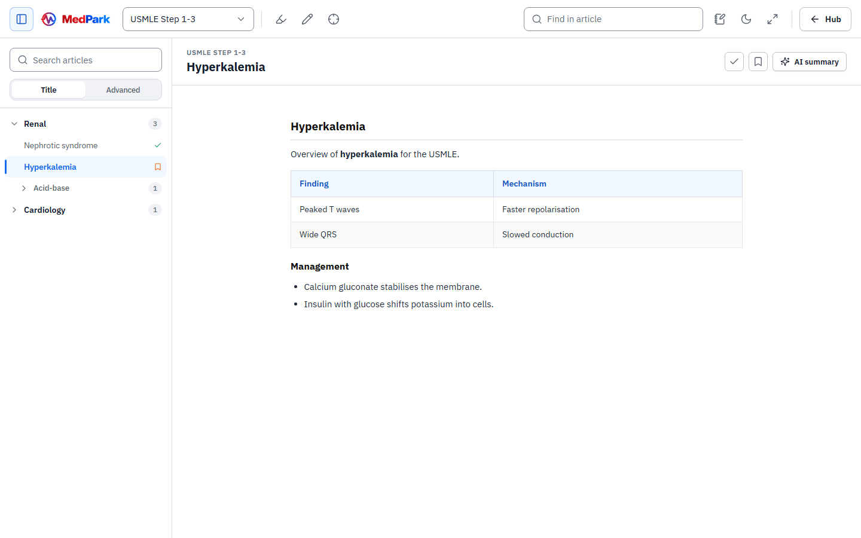The image size is (861, 538).
Task: Select Hyperkalemia in the sidebar
Action: point(86,167)
